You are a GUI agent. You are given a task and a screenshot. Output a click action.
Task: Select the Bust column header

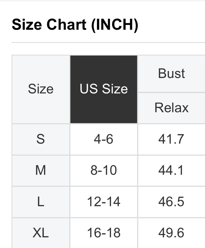[171, 74]
